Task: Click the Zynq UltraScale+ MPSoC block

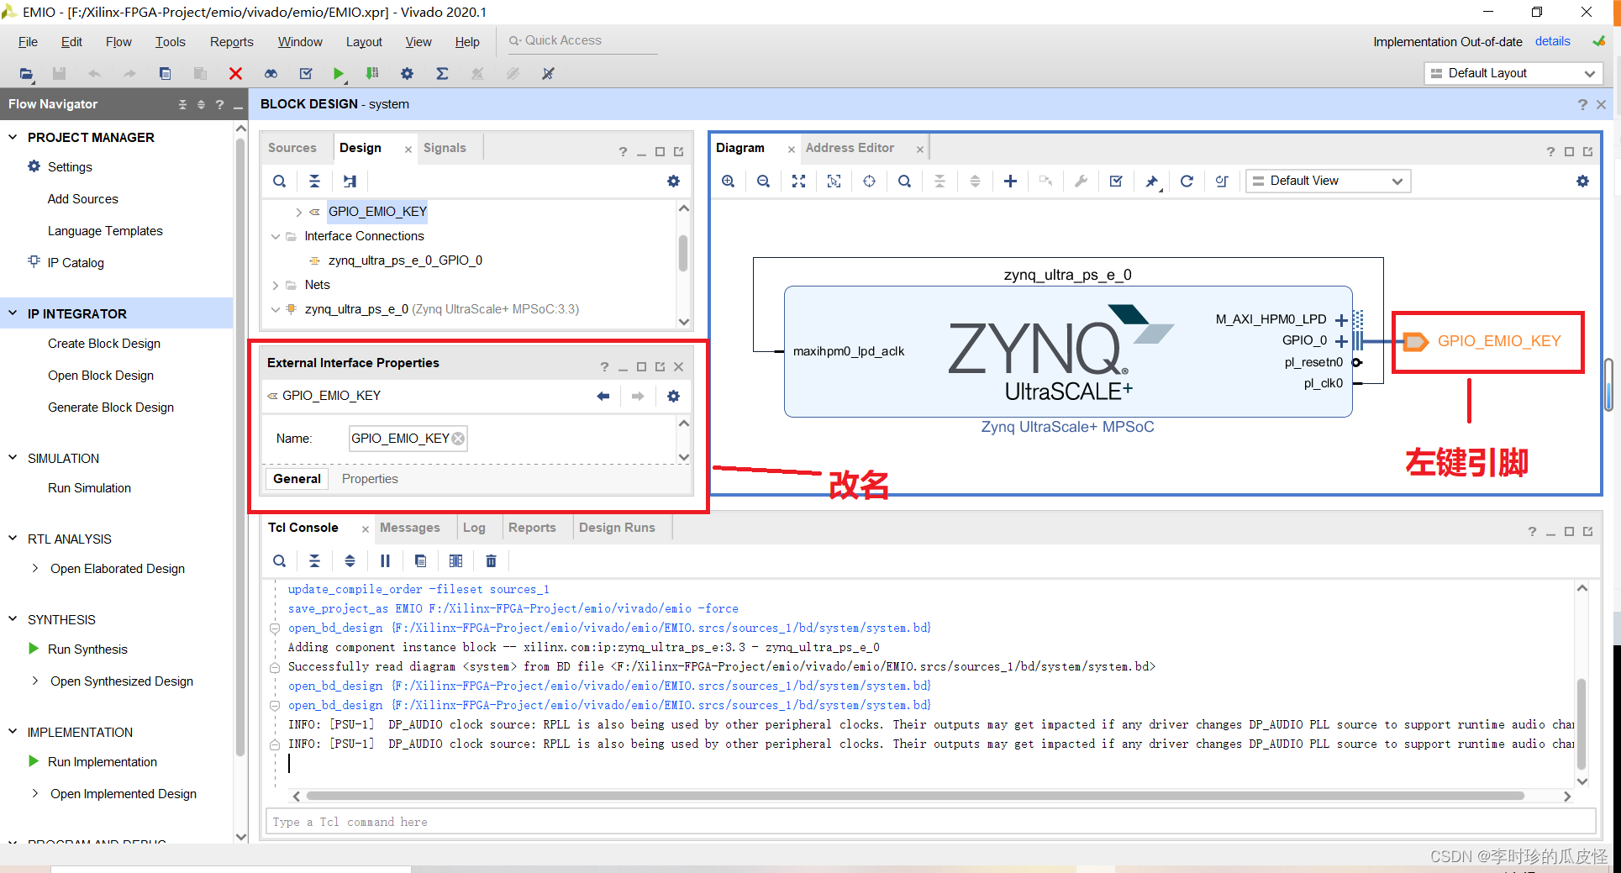Action: [1067, 351]
